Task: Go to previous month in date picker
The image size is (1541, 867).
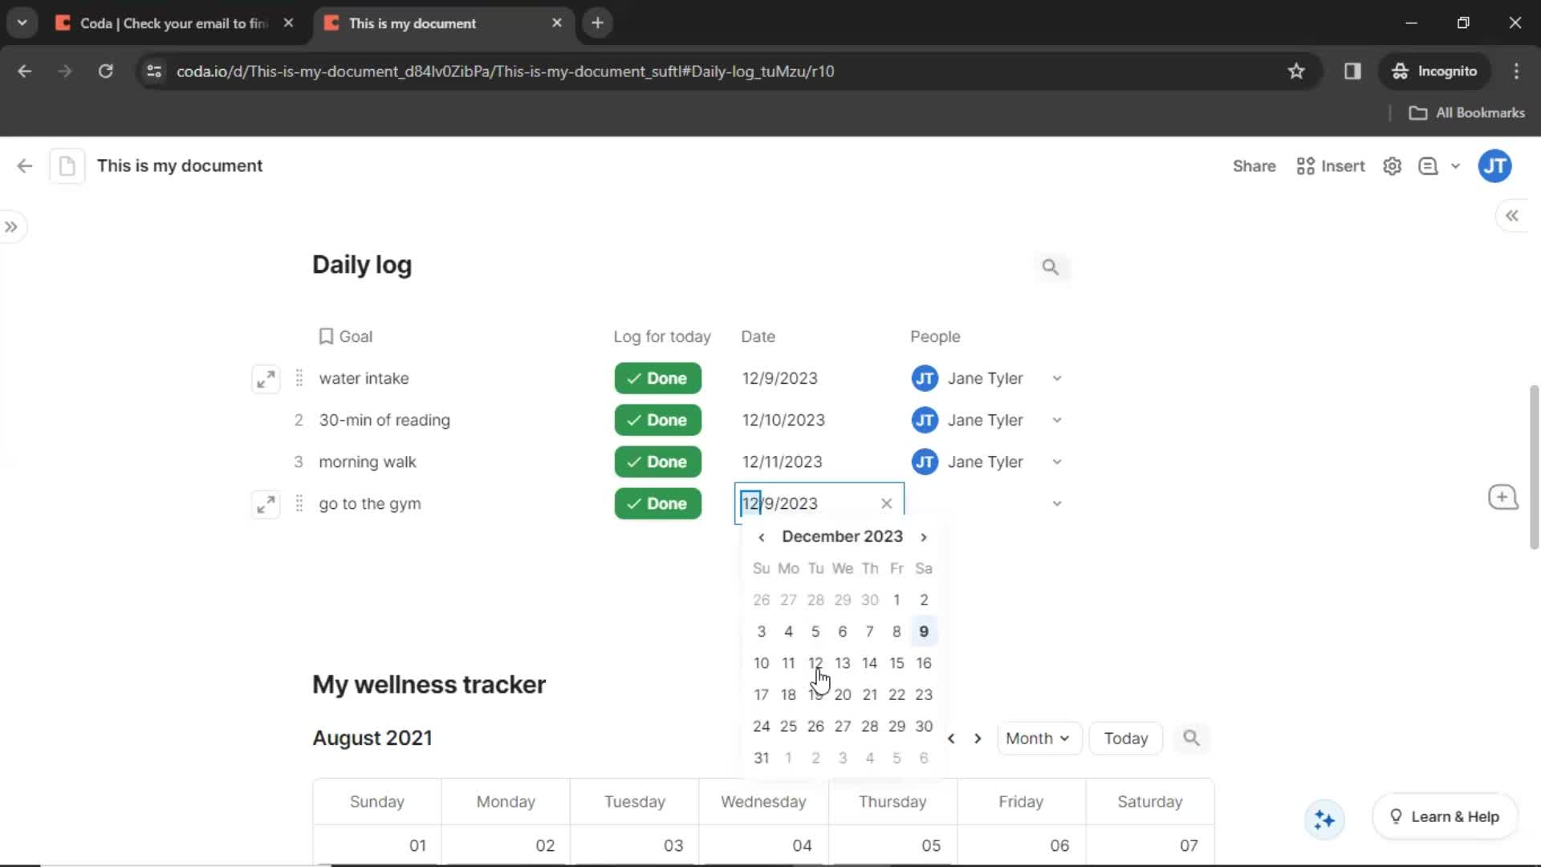Action: (762, 537)
